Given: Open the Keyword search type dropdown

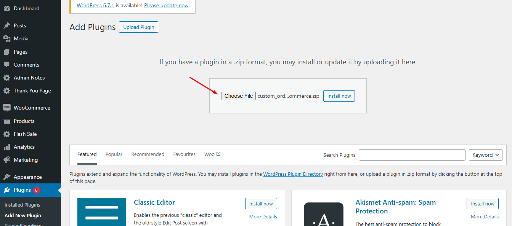Looking at the screenshot, I should click(x=486, y=155).
